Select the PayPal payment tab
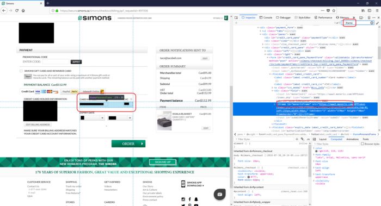 [70, 91]
